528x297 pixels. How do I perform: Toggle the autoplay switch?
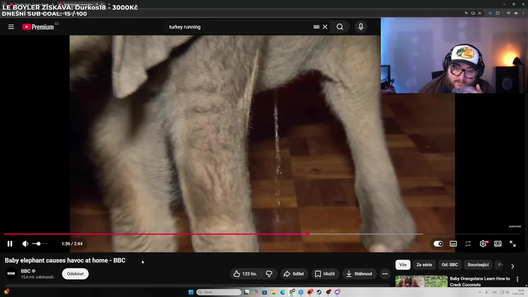tap(438, 244)
